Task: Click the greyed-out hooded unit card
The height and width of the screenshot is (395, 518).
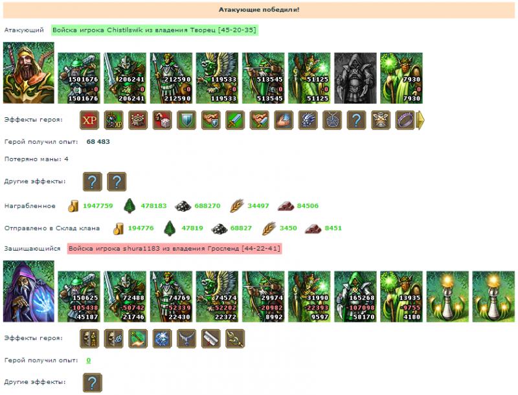Action: 355,78
